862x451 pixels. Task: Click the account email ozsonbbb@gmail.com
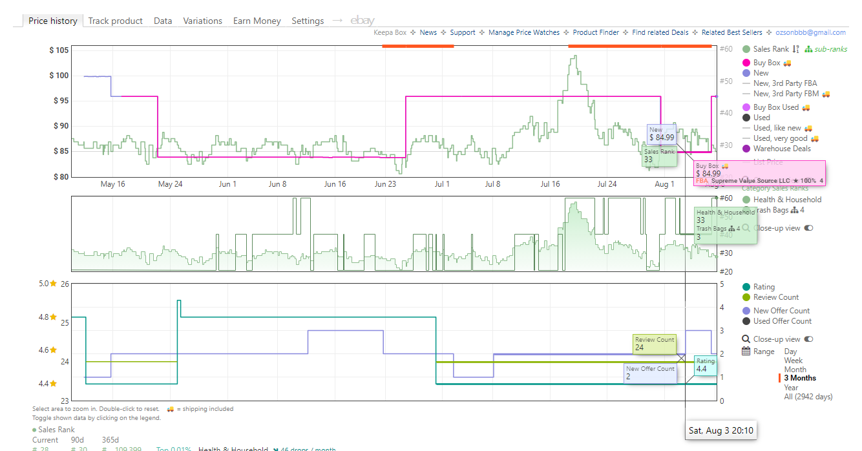[810, 32]
